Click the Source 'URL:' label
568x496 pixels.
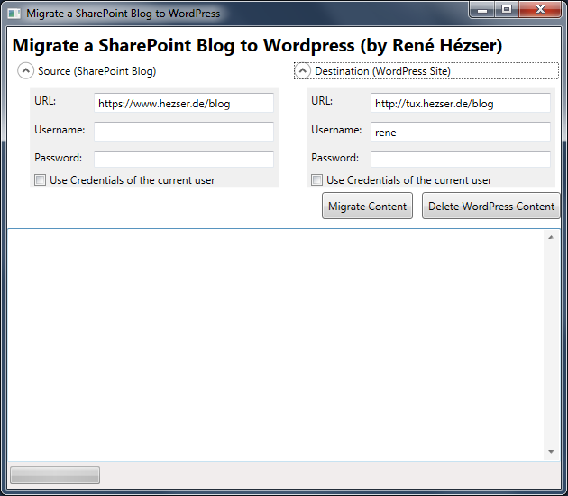click(x=45, y=101)
